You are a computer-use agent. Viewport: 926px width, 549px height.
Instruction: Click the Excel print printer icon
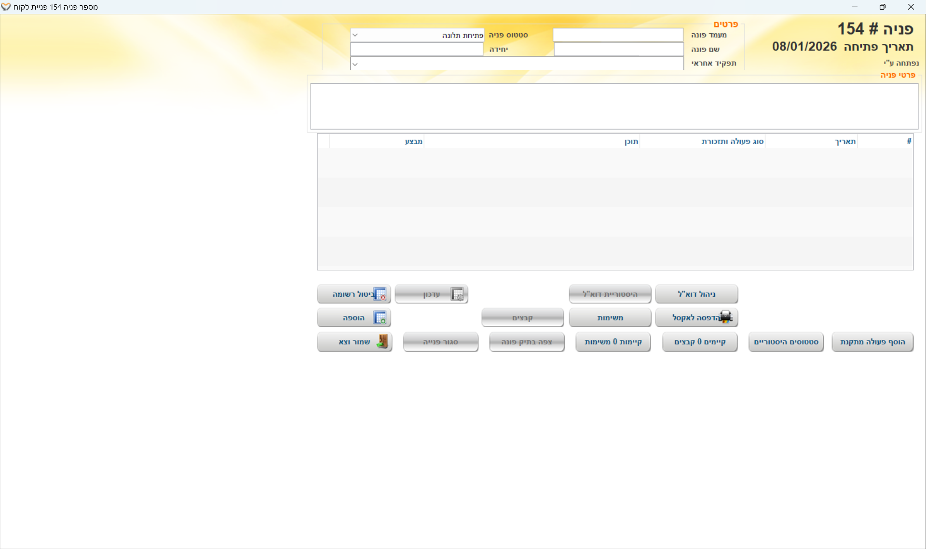click(725, 317)
